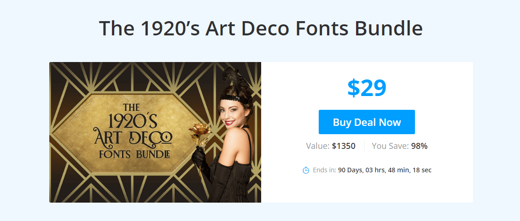The image size is (520, 221).
Task: Click the $1350 value amount
Action: tap(344, 146)
